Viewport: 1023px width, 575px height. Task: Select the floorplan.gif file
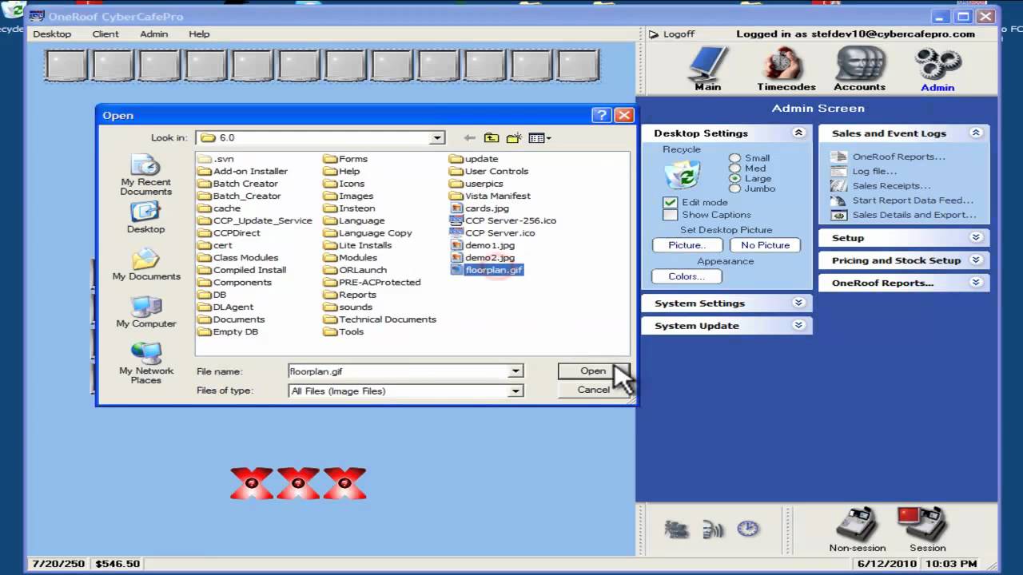point(487,270)
